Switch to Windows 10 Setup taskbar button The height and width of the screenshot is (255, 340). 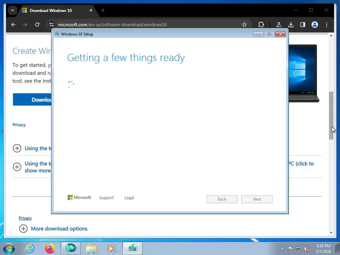[x=132, y=248]
